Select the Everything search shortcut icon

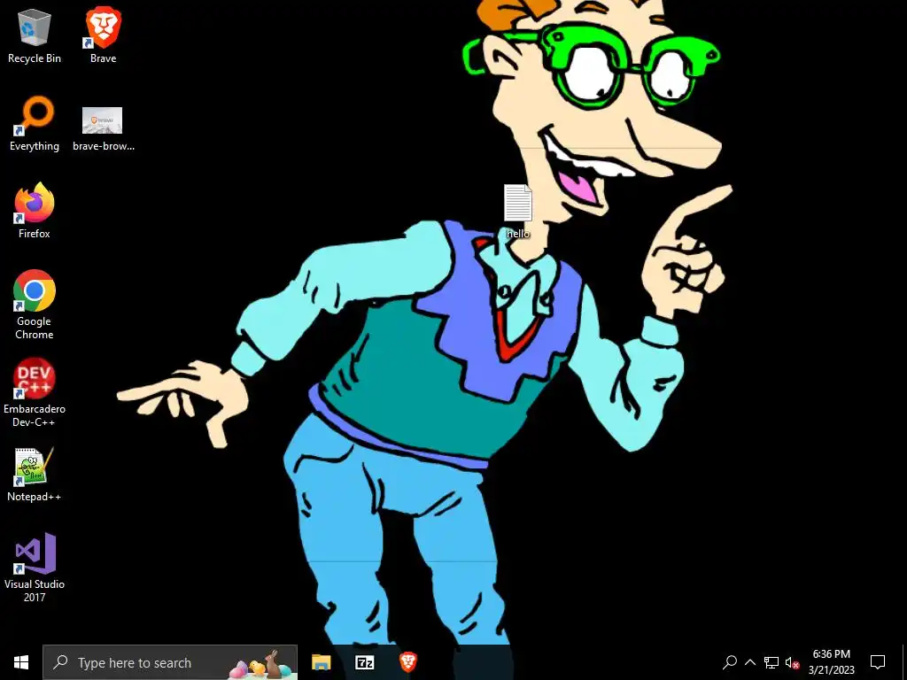click(35, 124)
